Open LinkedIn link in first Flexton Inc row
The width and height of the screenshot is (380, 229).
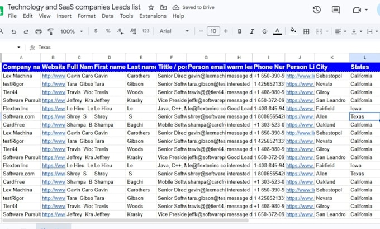click(300, 109)
